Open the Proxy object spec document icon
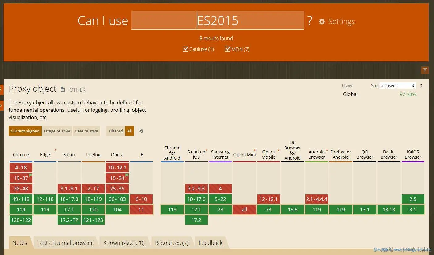434x255 pixels. click(x=62, y=90)
